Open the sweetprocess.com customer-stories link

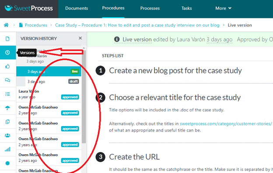226,124
